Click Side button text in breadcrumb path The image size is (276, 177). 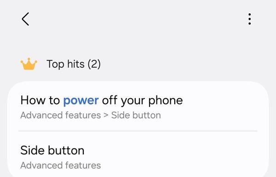pos(136,115)
